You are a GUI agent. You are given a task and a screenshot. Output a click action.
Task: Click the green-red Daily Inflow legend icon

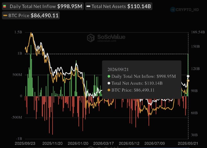[5, 6]
